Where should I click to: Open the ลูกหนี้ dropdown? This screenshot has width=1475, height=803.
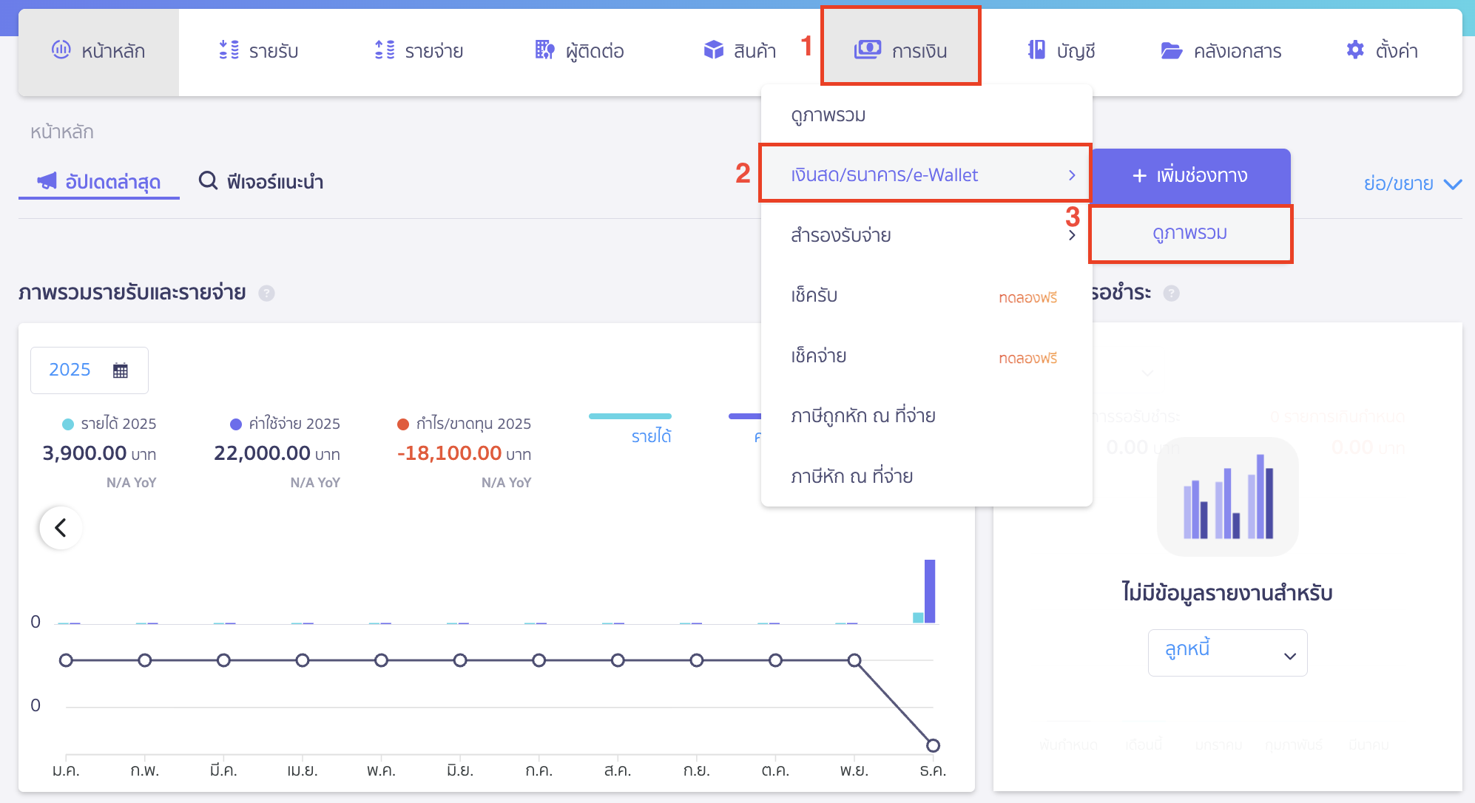(1227, 652)
